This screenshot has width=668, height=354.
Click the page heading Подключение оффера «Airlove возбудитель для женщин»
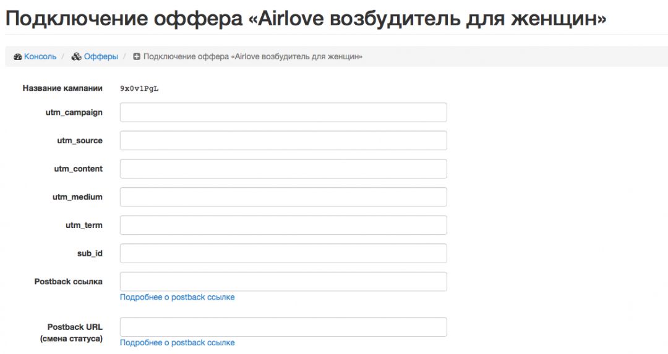click(x=306, y=19)
